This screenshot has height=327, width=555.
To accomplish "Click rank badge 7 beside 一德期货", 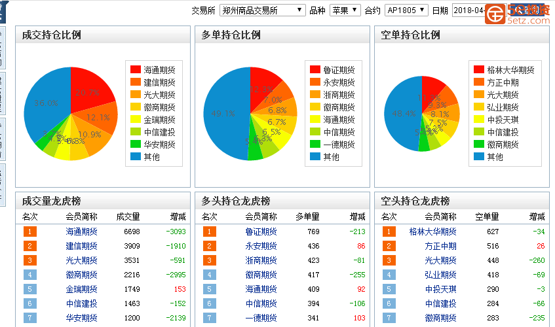I will [x=209, y=318].
